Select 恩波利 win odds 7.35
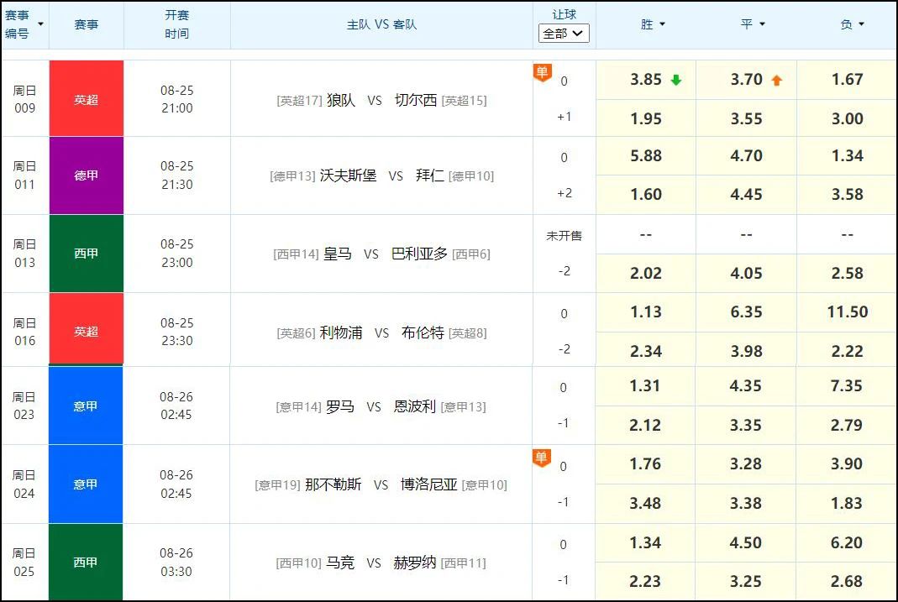This screenshot has height=602, width=898. point(847,386)
